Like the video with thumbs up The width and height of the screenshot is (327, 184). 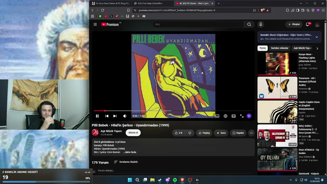click(x=178, y=133)
